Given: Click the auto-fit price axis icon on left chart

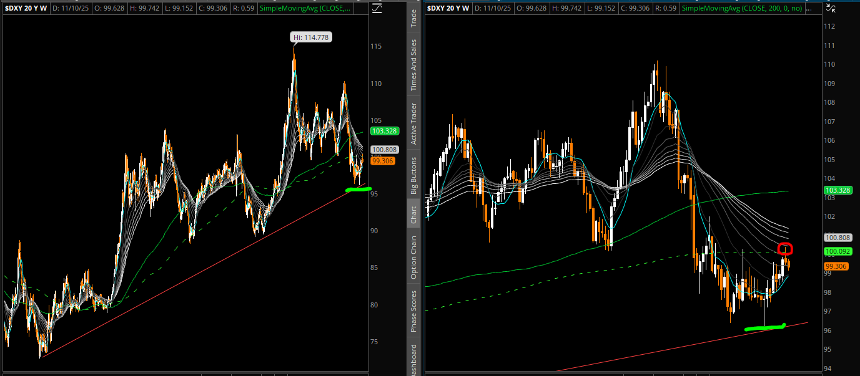Looking at the screenshot, I should (x=376, y=8).
